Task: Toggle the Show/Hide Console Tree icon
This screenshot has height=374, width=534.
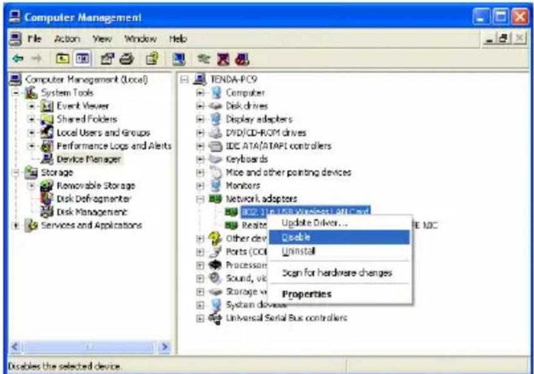Action: click(83, 59)
